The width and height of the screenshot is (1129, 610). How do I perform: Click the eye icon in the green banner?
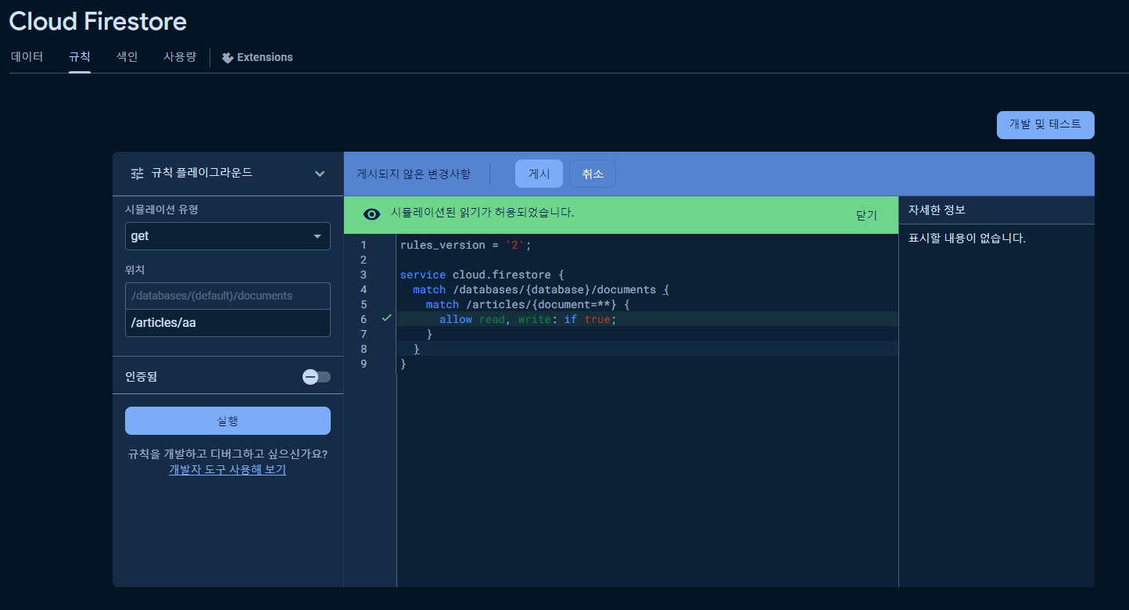[x=371, y=214]
